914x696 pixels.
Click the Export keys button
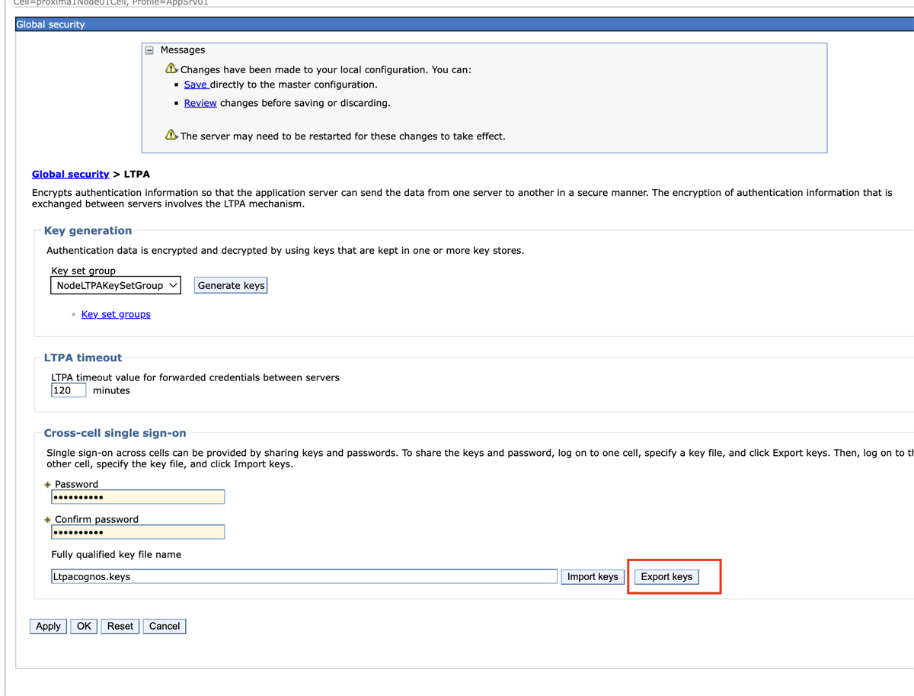point(666,577)
